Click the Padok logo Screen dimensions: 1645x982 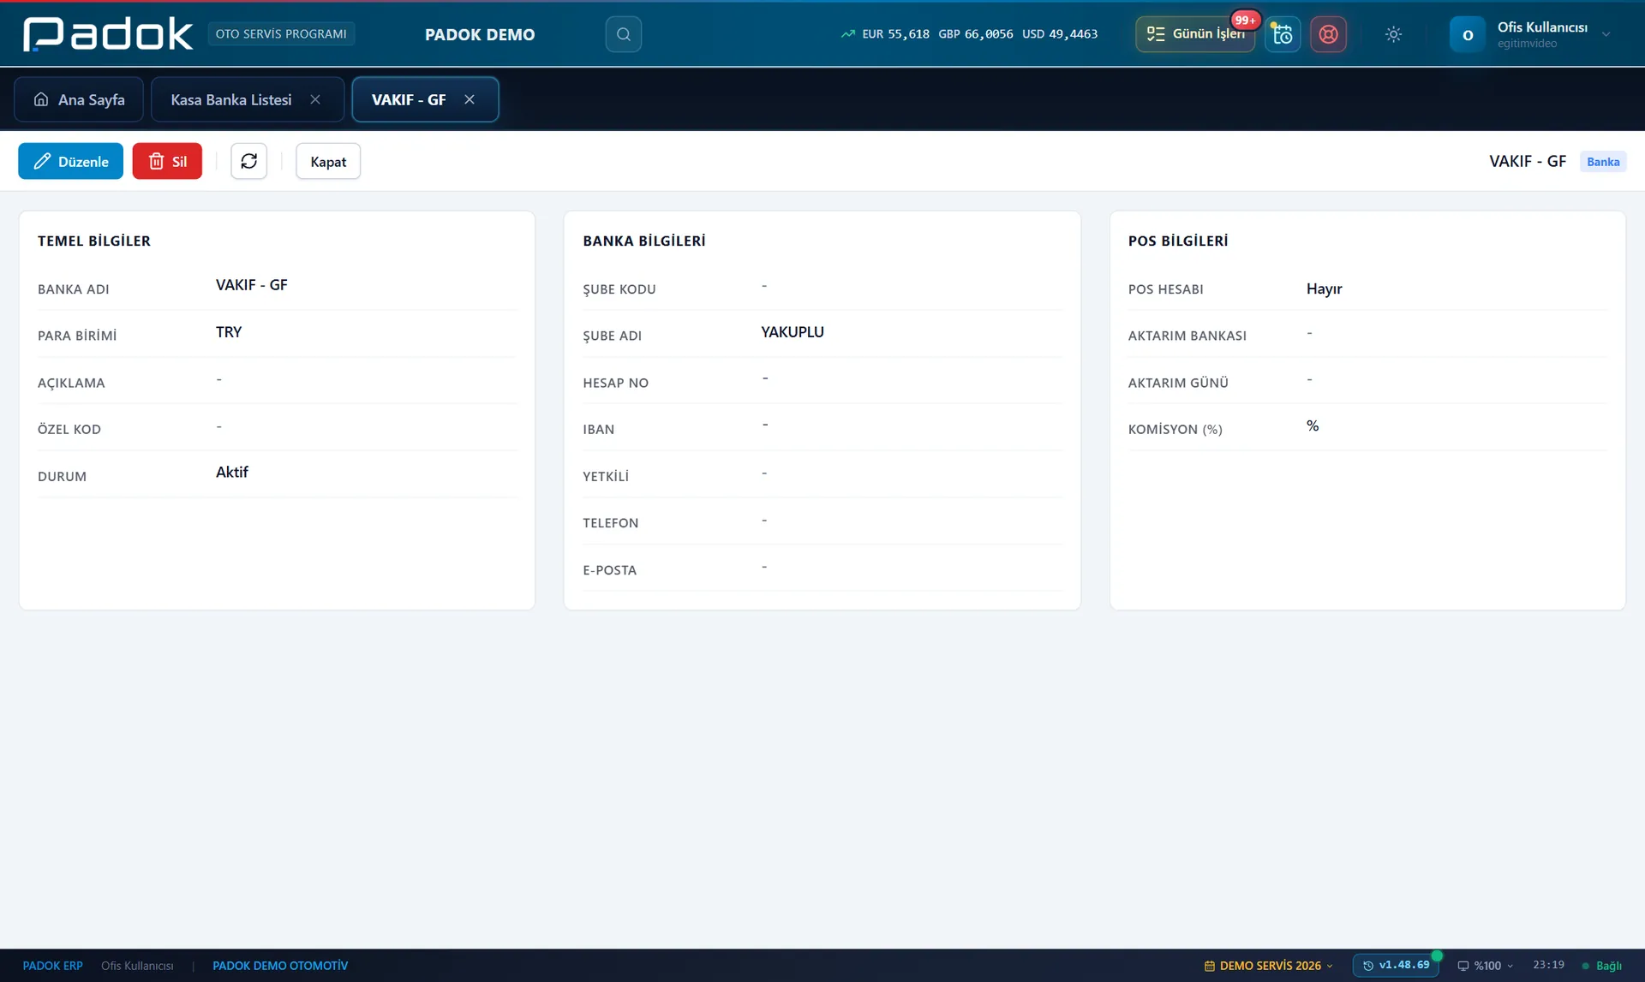point(108,34)
